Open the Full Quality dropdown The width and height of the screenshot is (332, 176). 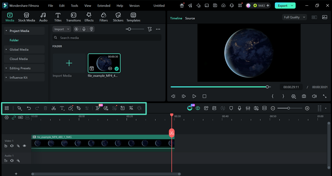(295, 17)
